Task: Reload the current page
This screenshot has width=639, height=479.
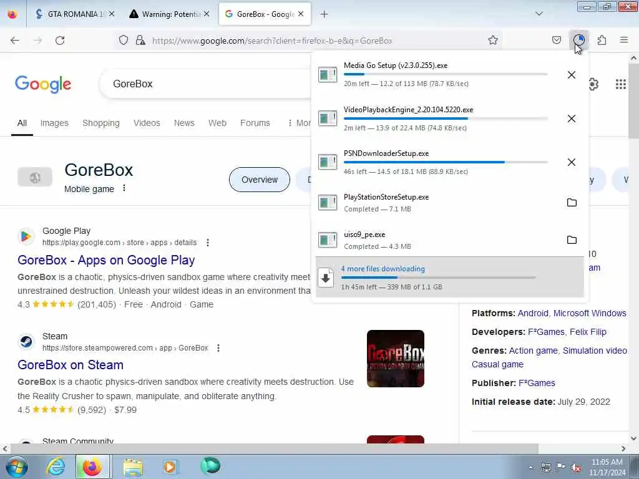Action: click(60, 41)
